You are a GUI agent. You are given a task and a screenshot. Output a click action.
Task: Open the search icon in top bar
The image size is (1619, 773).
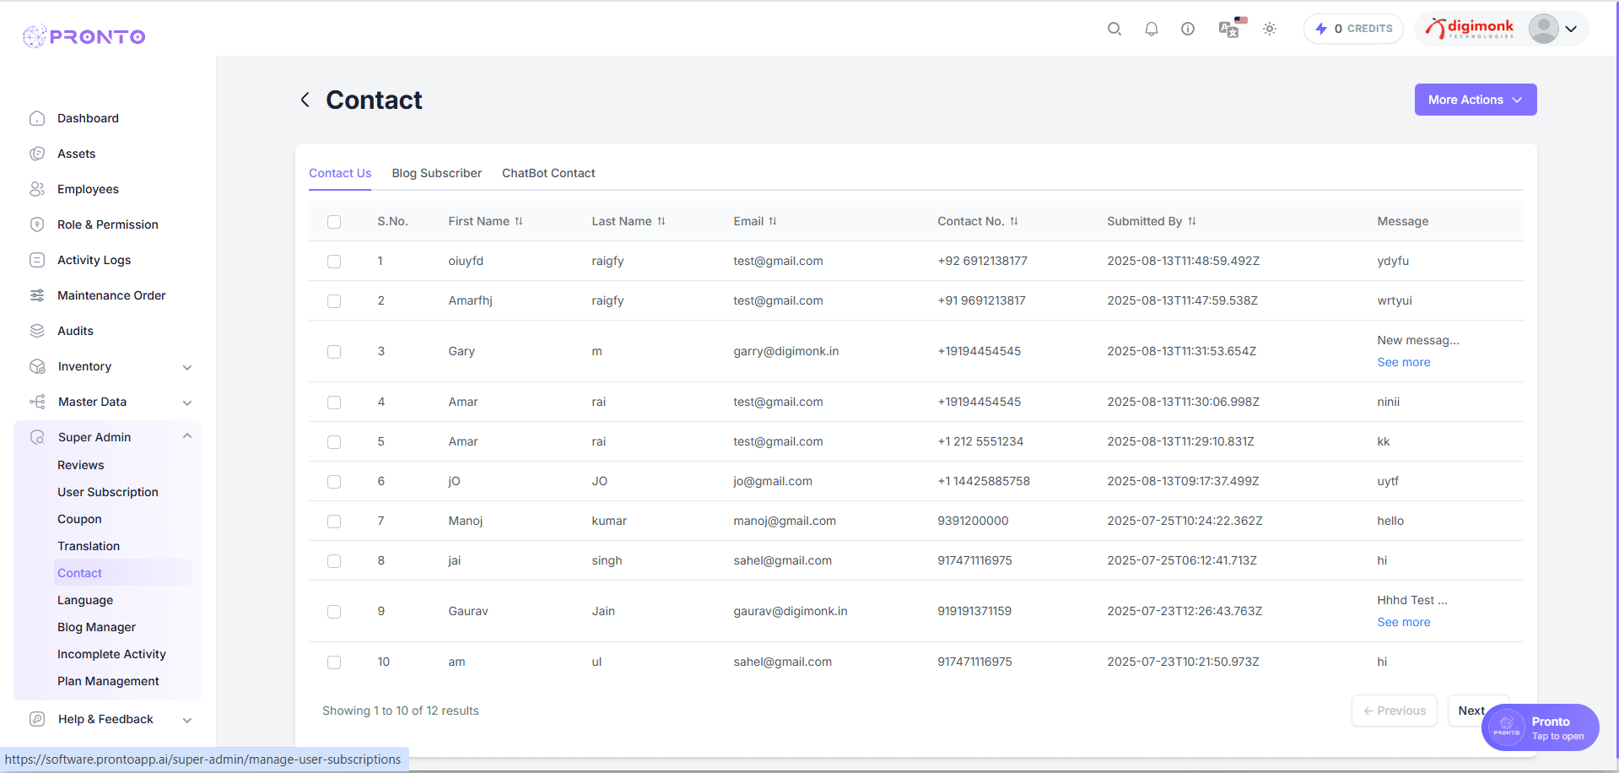(x=1114, y=29)
